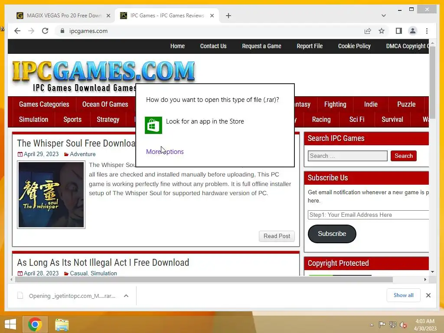Open File Explorer from the taskbar
This screenshot has height=333, width=444.
coord(62,325)
